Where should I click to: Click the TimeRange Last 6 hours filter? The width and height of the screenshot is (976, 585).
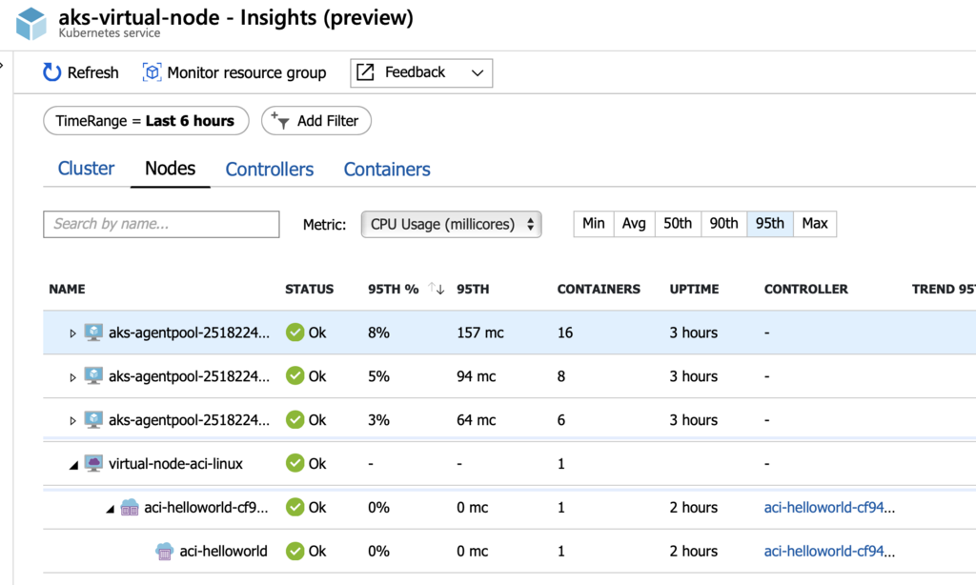coord(146,121)
